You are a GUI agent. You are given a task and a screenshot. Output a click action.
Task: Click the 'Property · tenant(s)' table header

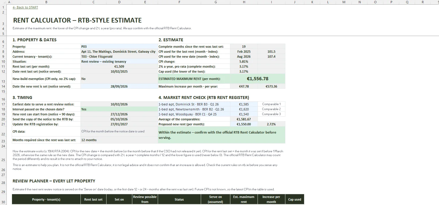click(x=46, y=199)
